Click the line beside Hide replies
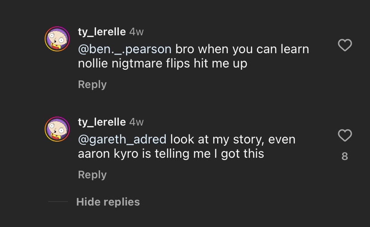The width and height of the screenshot is (370, 227). tap(58, 202)
